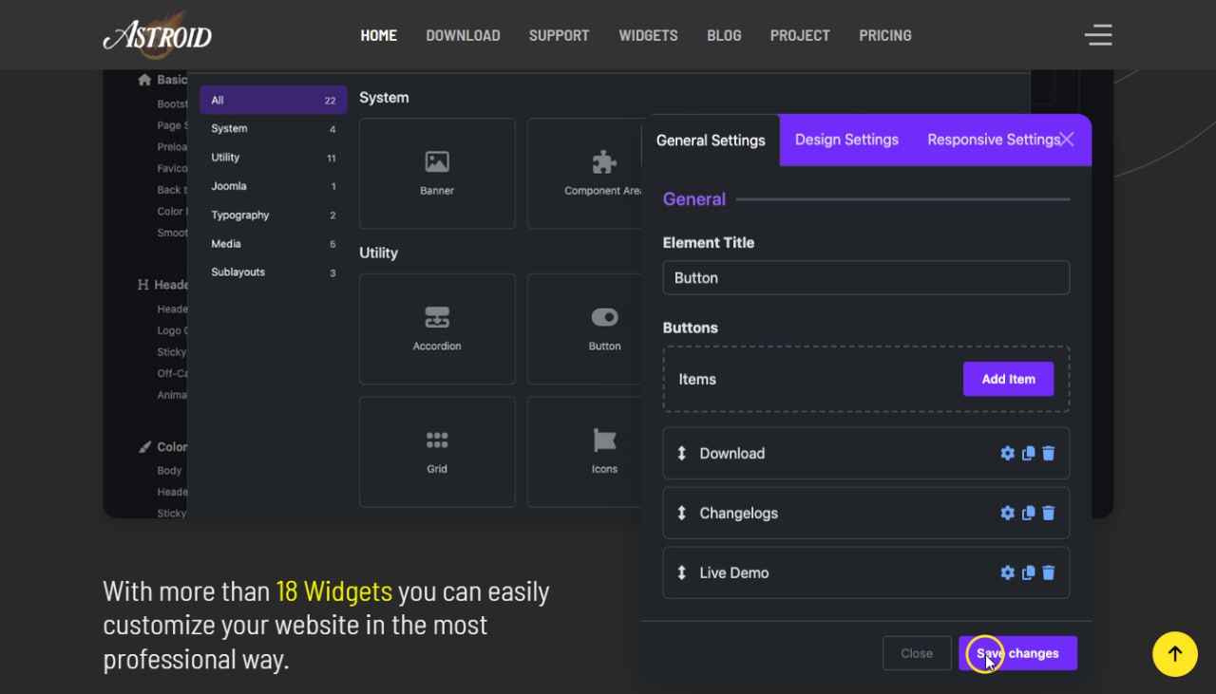Open settings gear for Changelogs item
This screenshot has height=694, width=1216.
1007,514
